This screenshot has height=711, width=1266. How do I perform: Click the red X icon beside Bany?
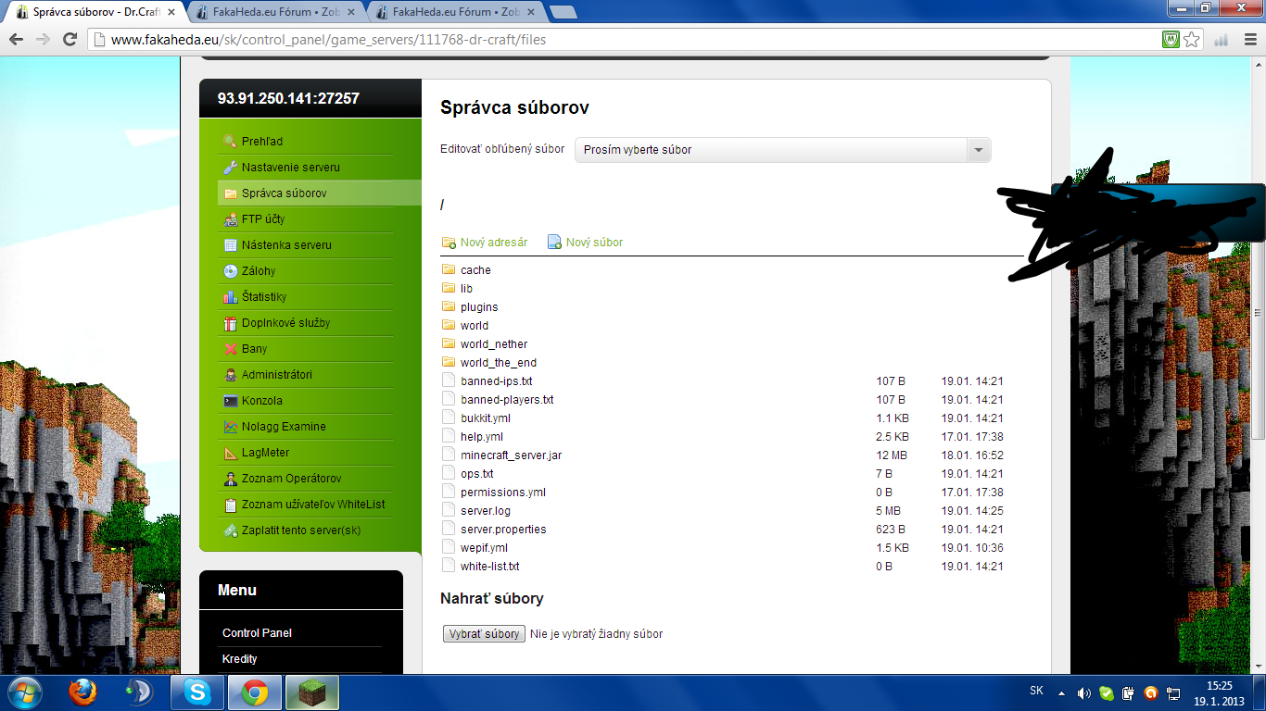[x=231, y=349]
